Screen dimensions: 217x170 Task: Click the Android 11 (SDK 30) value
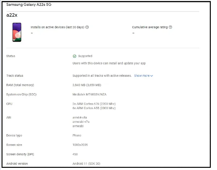click(x=86, y=164)
